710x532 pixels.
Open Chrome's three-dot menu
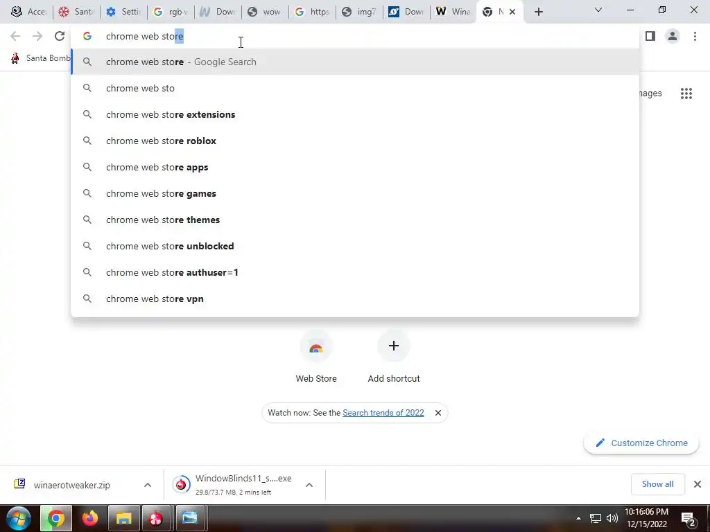coord(695,36)
